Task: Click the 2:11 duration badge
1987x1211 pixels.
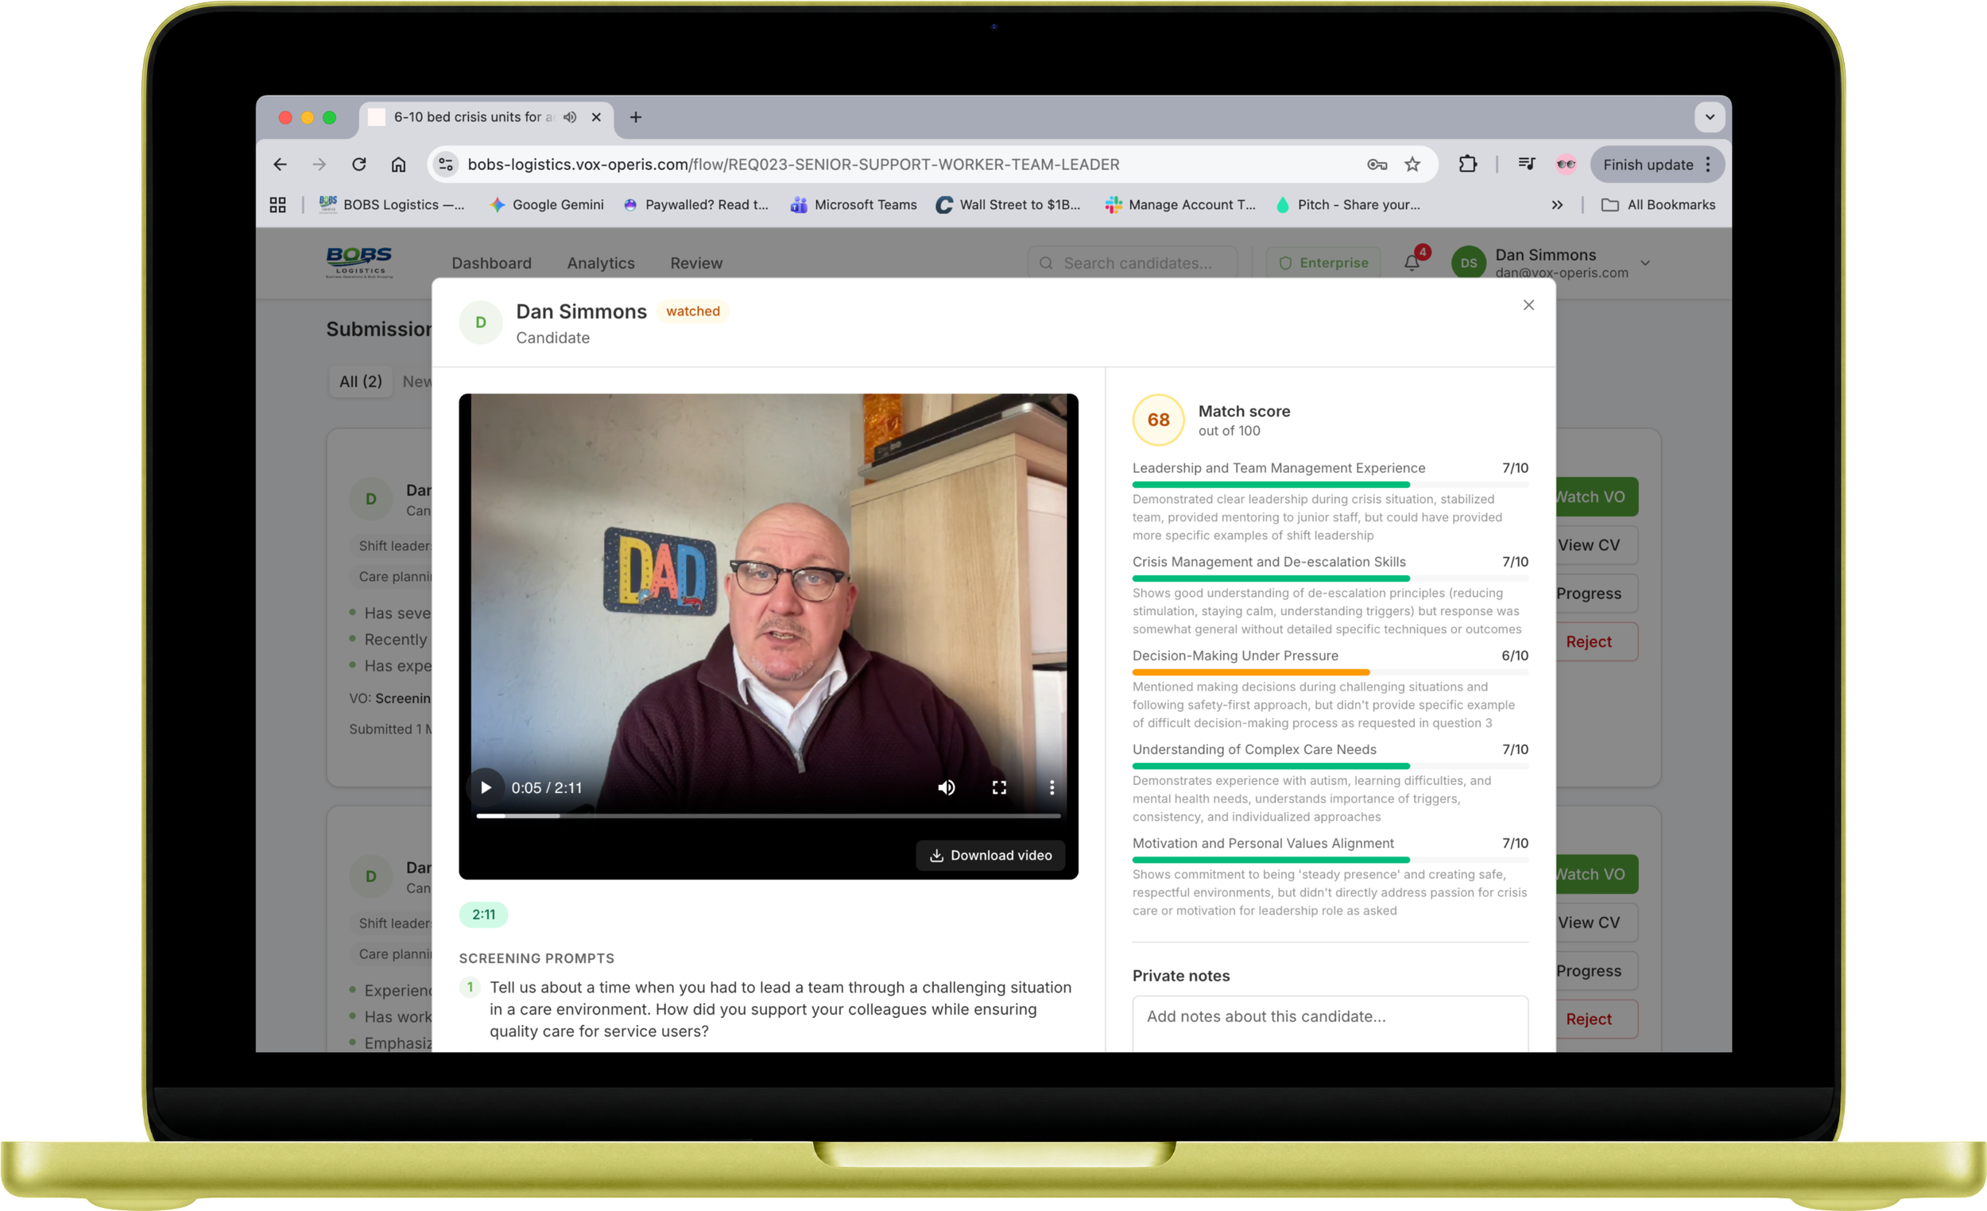Action: pos(483,915)
